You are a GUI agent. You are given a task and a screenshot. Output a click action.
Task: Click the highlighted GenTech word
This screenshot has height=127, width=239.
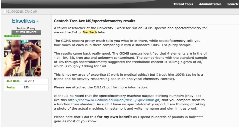click(90, 32)
